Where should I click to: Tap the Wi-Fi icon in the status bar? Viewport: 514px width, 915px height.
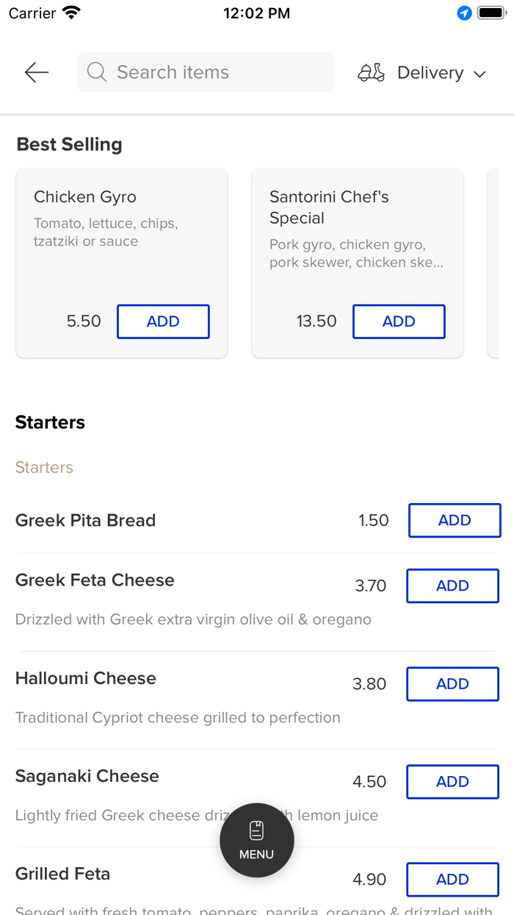[x=70, y=12]
